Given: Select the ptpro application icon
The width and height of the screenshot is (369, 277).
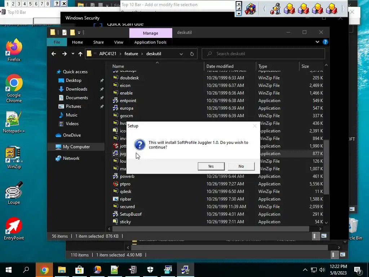Looking at the screenshot, I should tap(115, 184).
